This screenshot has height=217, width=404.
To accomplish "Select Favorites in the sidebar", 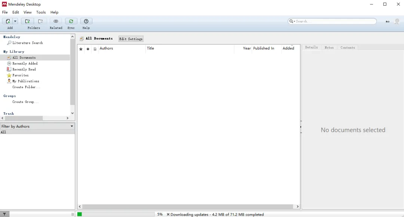I will pyautogui.click(x=20, y=75).
